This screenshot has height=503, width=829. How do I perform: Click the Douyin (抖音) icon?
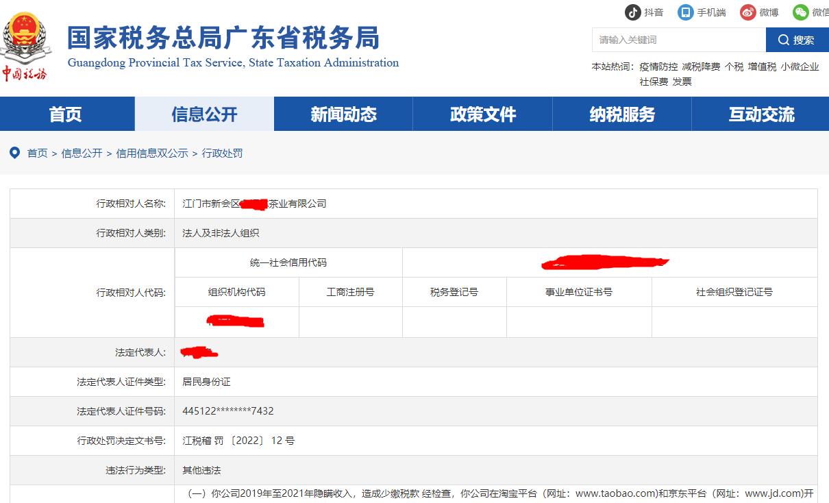point(632,12)
